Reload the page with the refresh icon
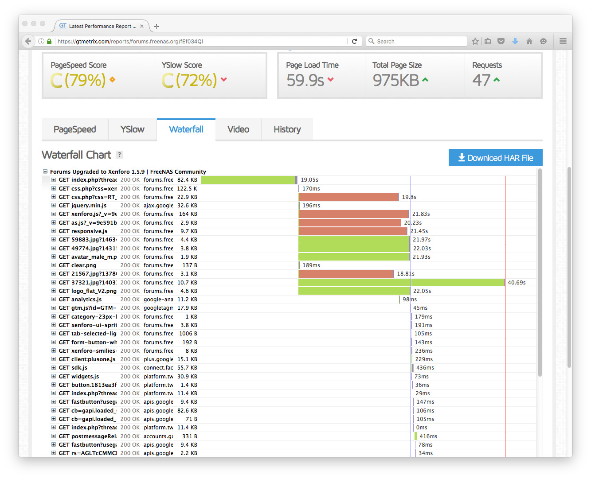Image resolution: width=591 pixels, height=479 pixels. click(354, 41)
